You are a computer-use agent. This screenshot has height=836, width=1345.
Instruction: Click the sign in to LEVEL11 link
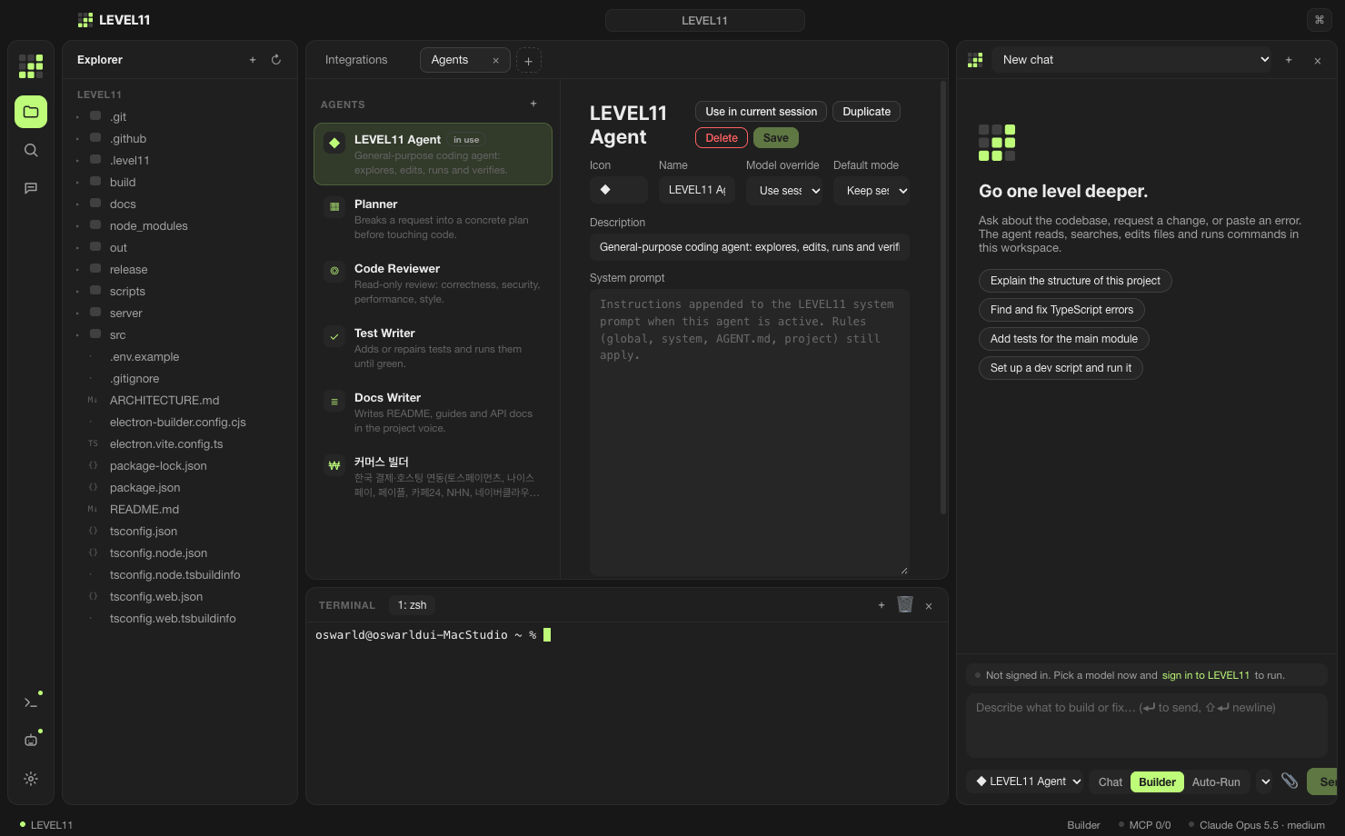tap(1206, 675)
